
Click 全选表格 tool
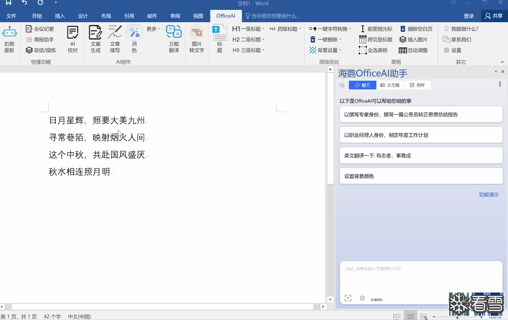pyautogui.click(x=374, y=50)
